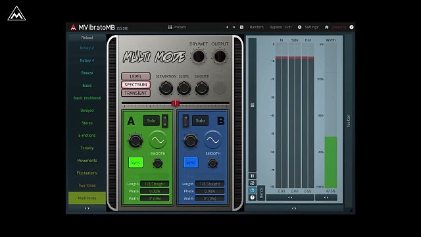Click arrows button under the Width meter
Screen dimensions: 421x237
[x=326, y=197]
